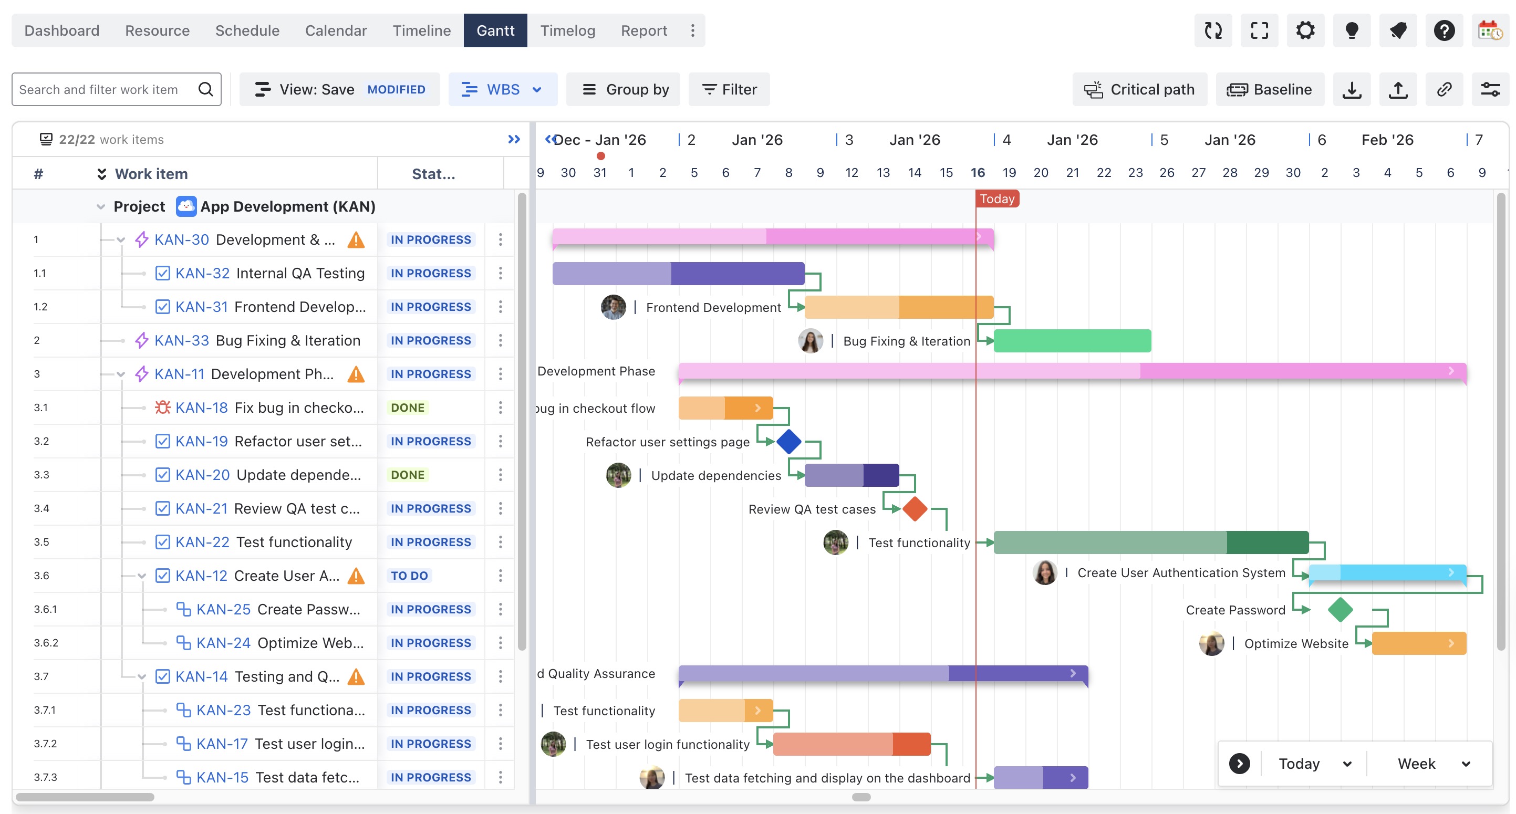The height and width of the screenshot is (814, 1516).
Task: Click the download export icon
Action: 1352,89
